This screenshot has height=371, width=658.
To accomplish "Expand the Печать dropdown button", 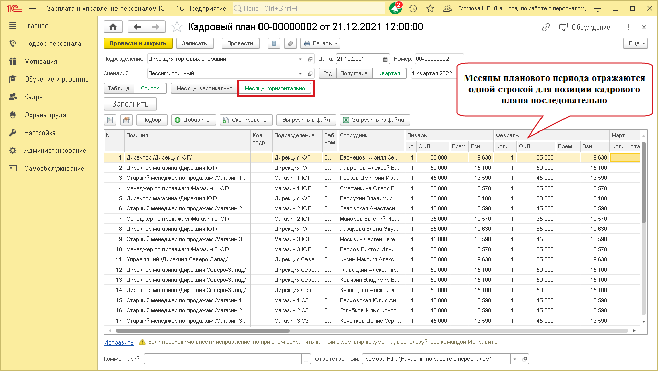I will (x=320, y=44).
